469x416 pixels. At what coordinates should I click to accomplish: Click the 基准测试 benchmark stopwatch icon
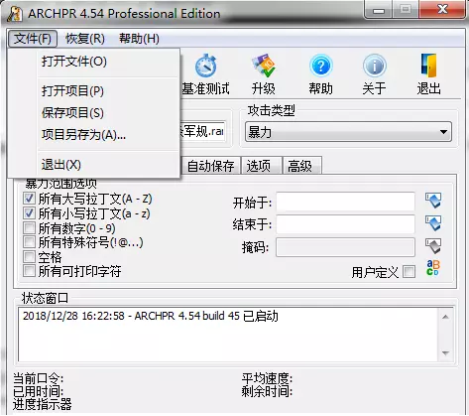pos(205,66)
